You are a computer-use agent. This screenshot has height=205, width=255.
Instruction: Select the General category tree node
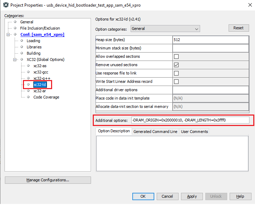[x=26, y=22]
